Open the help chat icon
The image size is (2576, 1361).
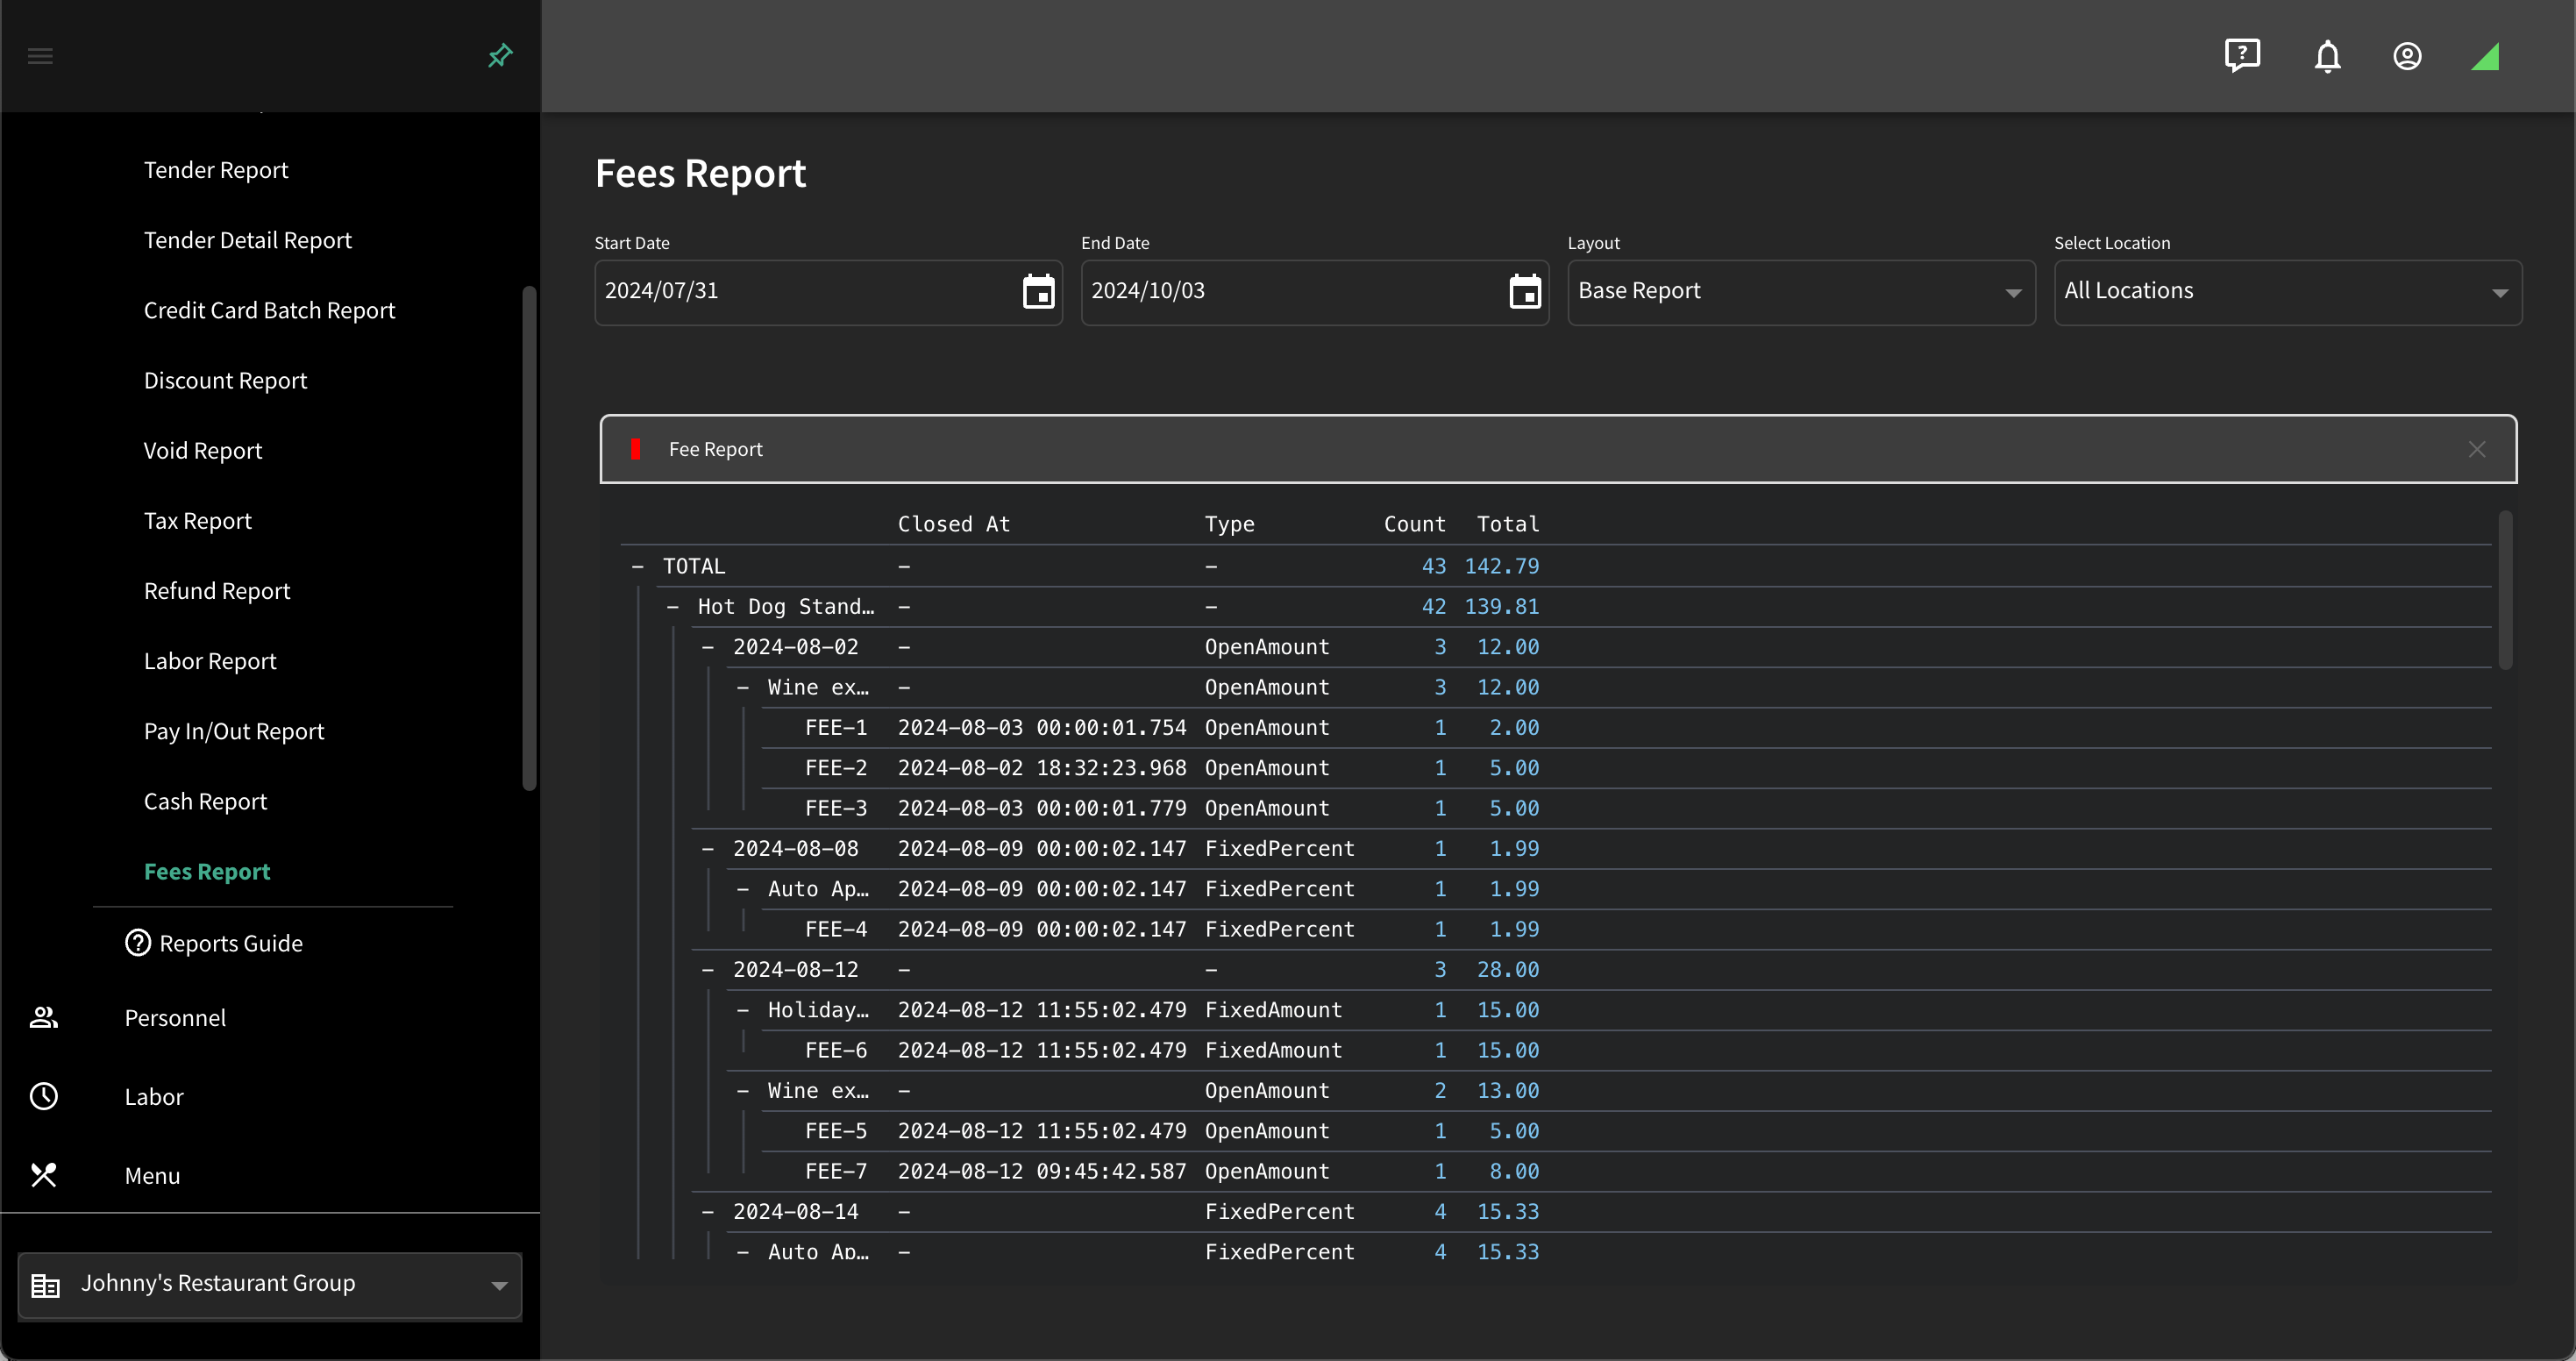click(x=2242, y=56)
